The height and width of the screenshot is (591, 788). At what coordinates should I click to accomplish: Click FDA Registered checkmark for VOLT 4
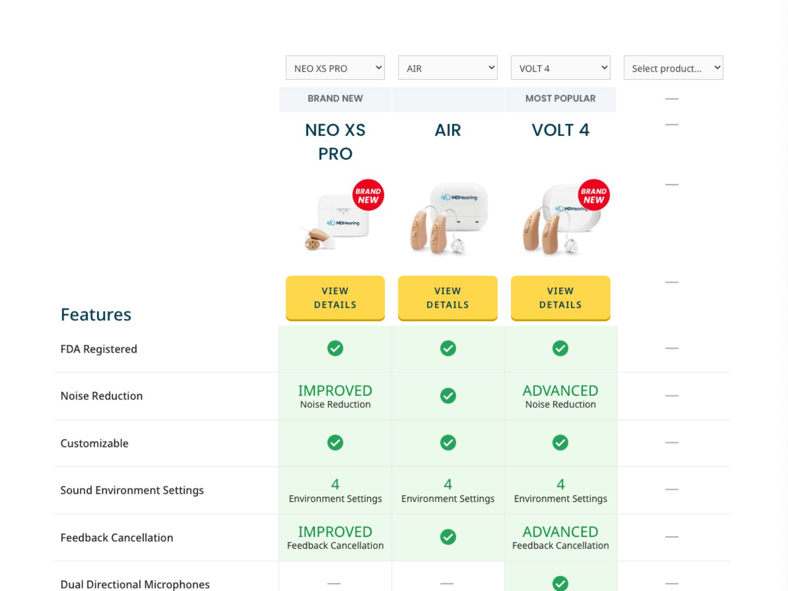click(560, 348)
